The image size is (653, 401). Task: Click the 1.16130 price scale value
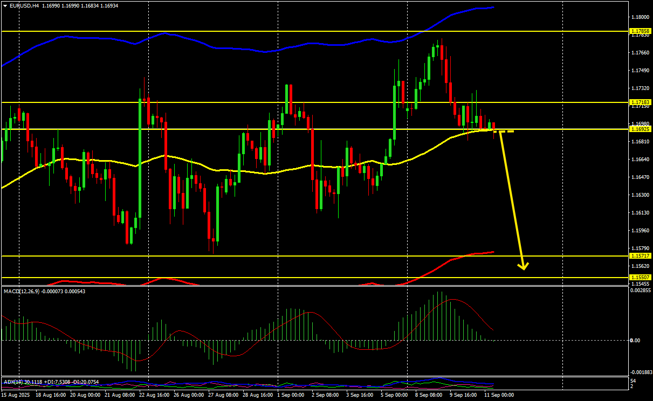tap(641, 212)
